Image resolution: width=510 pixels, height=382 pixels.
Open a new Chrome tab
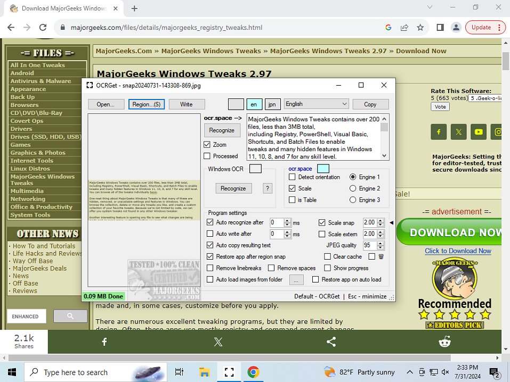tap(134, 9)
